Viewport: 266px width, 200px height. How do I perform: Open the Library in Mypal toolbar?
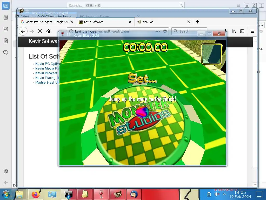pyautogui.click(x=234, y=31)
